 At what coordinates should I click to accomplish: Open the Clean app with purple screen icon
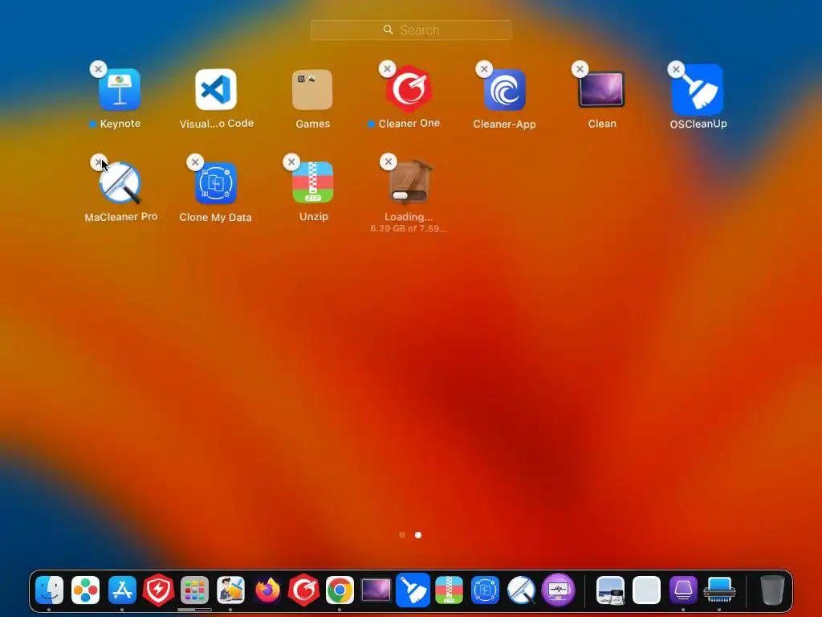(601, 90)
